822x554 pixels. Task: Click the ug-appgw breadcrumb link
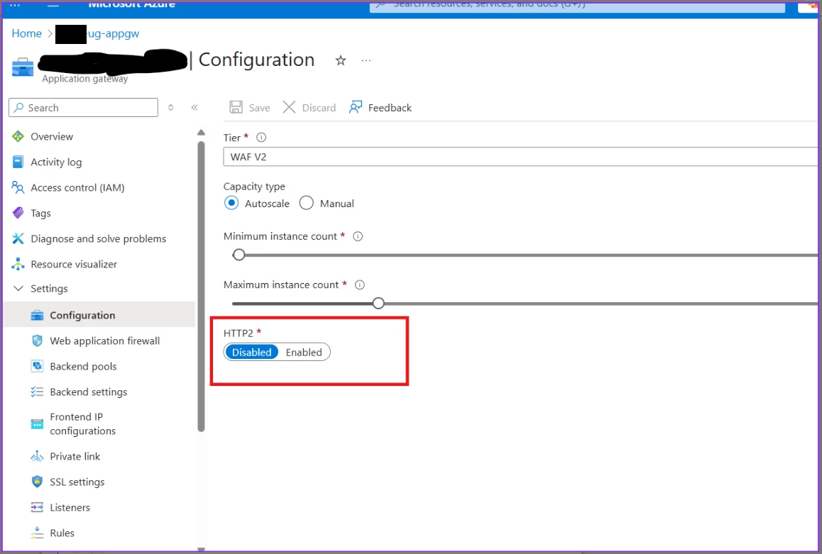point(114,33)
